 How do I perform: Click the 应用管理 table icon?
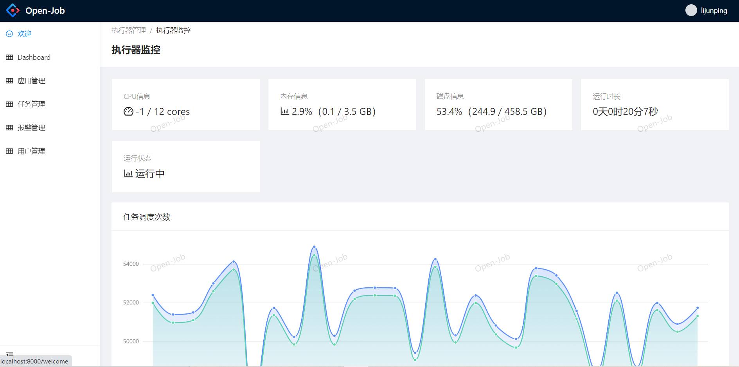[x=9, y=81]
